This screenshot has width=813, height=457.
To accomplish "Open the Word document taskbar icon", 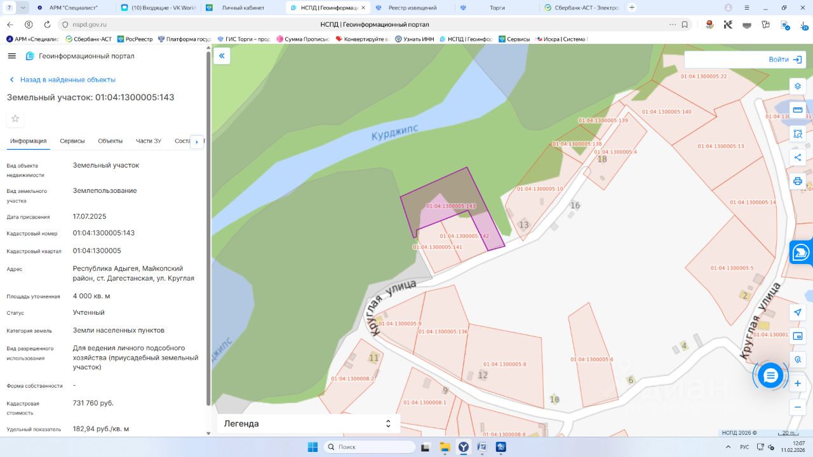I will point(482,447).
